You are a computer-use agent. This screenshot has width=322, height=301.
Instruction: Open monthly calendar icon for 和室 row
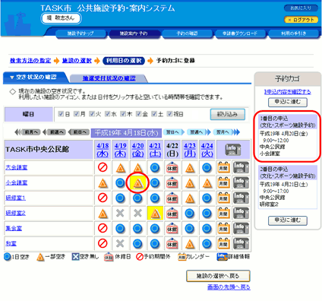pyautogui.click(x=223, y=244)
